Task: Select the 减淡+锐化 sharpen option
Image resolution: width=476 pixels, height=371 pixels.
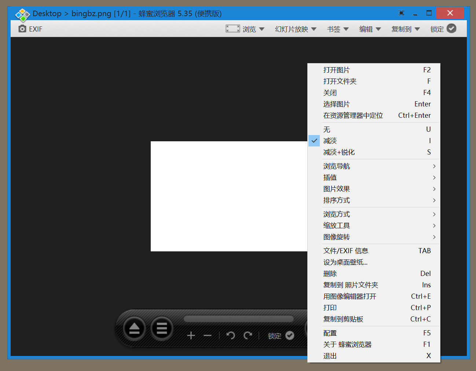Action: point(339,152)
